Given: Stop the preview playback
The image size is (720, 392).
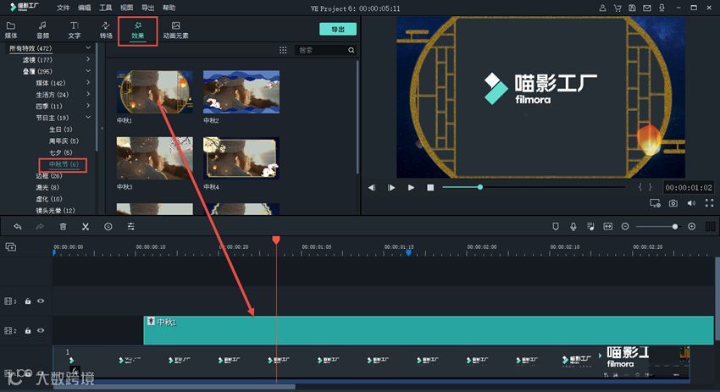Looking at the screenshot, I should pos(430,187).
